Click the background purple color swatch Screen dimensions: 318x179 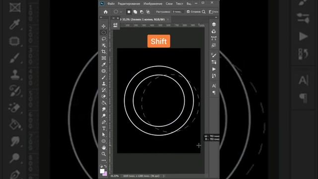(105, 174)
